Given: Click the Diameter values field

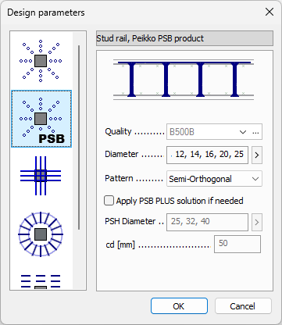Looking at the screenshot, I should [207, 155].
